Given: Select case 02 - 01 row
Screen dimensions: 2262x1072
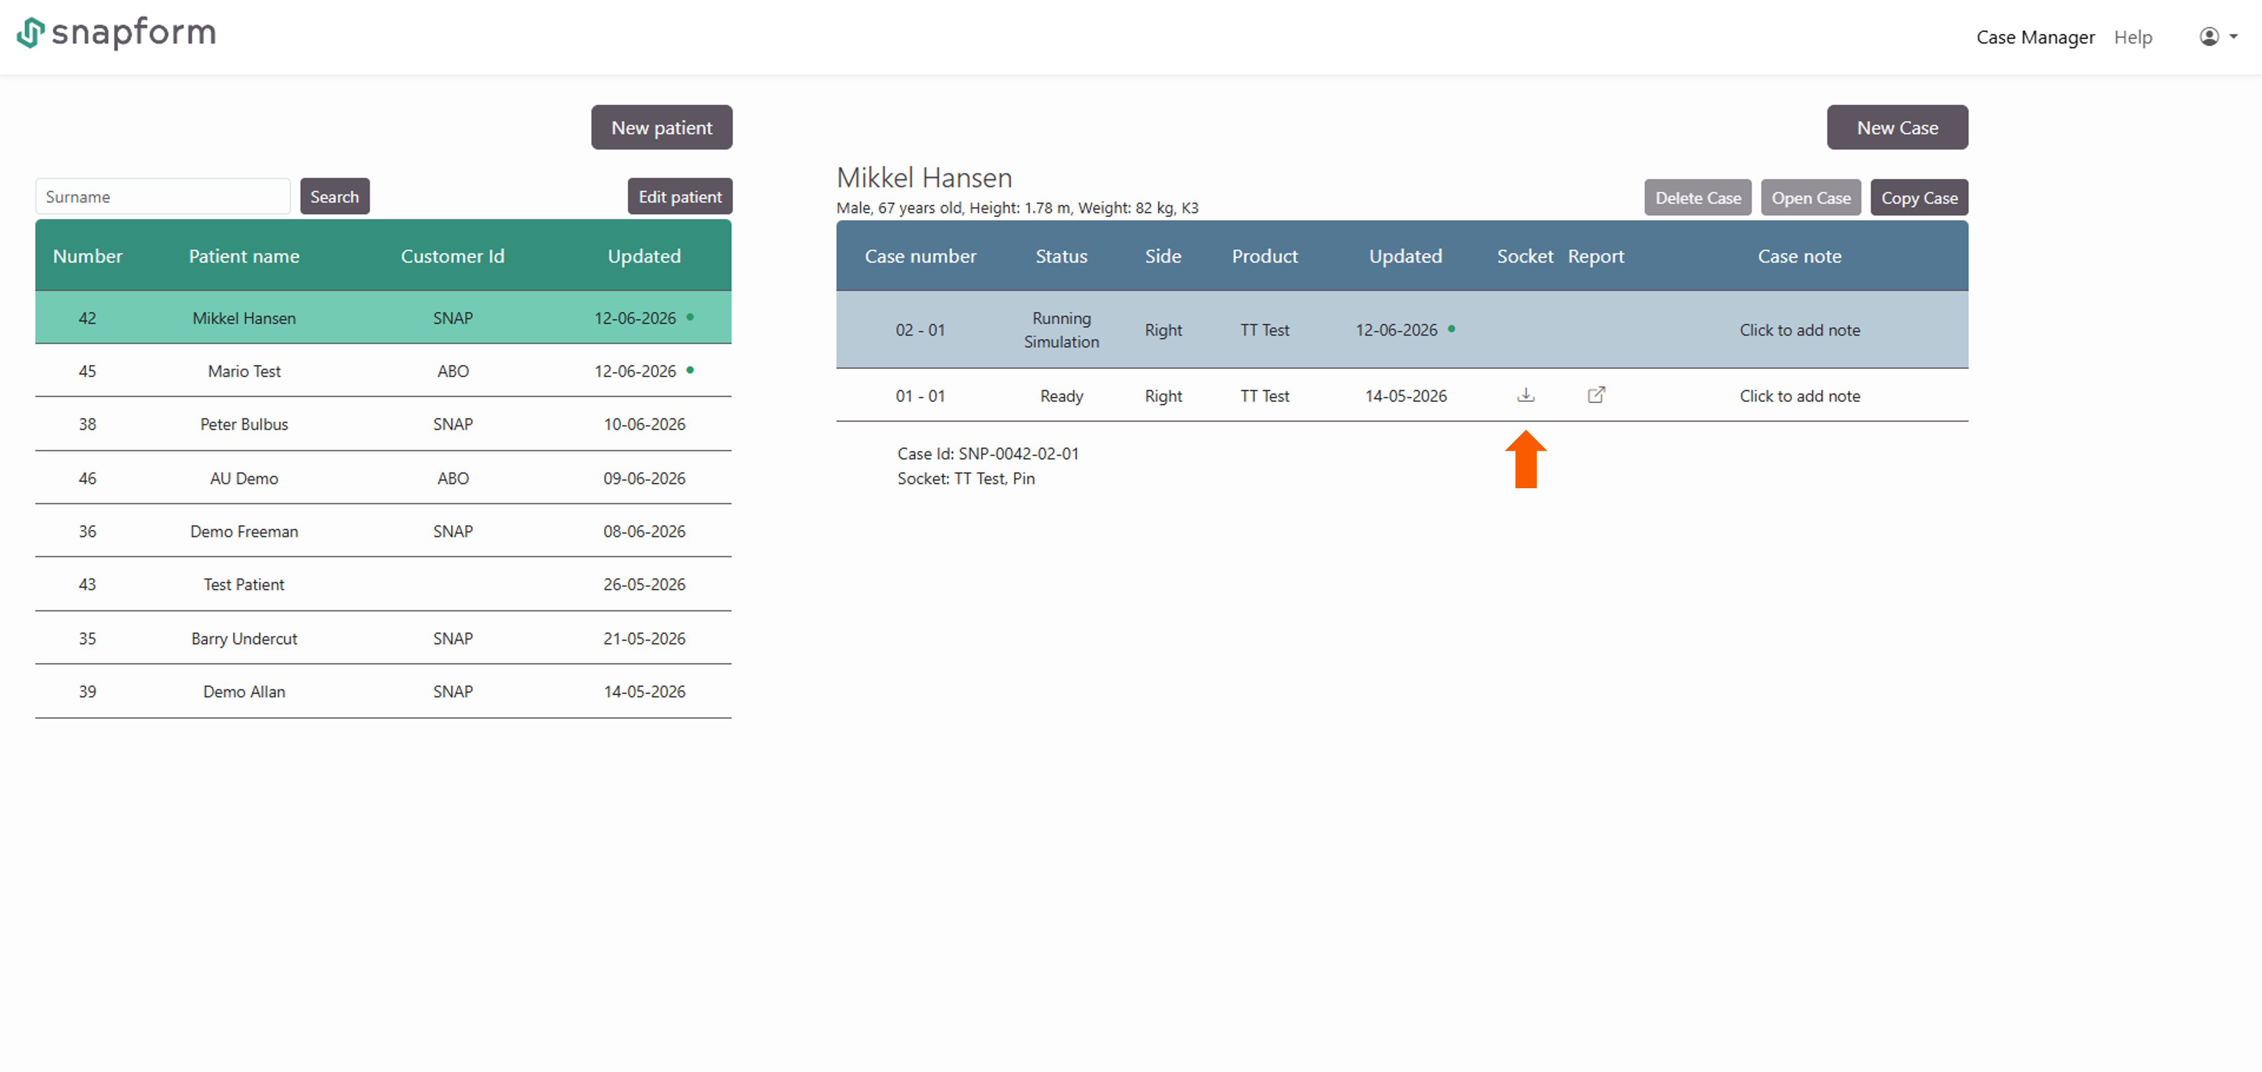Looking at the screenshot, I should click(x=1401, y=329).
